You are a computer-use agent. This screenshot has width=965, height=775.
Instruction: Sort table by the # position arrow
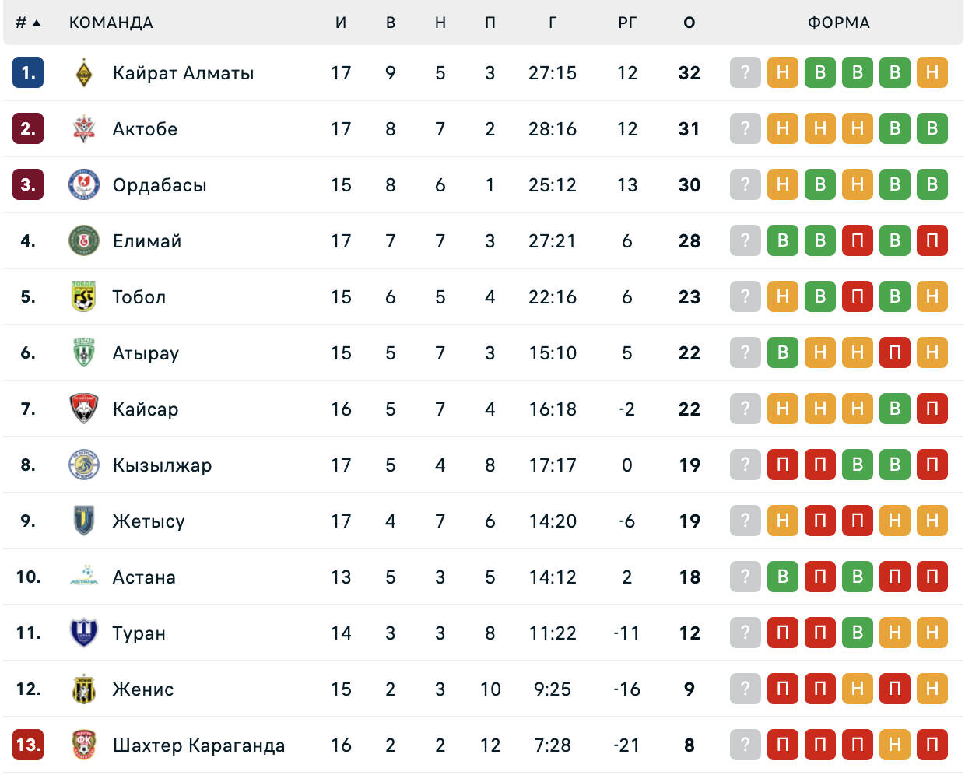click(36, 23)
